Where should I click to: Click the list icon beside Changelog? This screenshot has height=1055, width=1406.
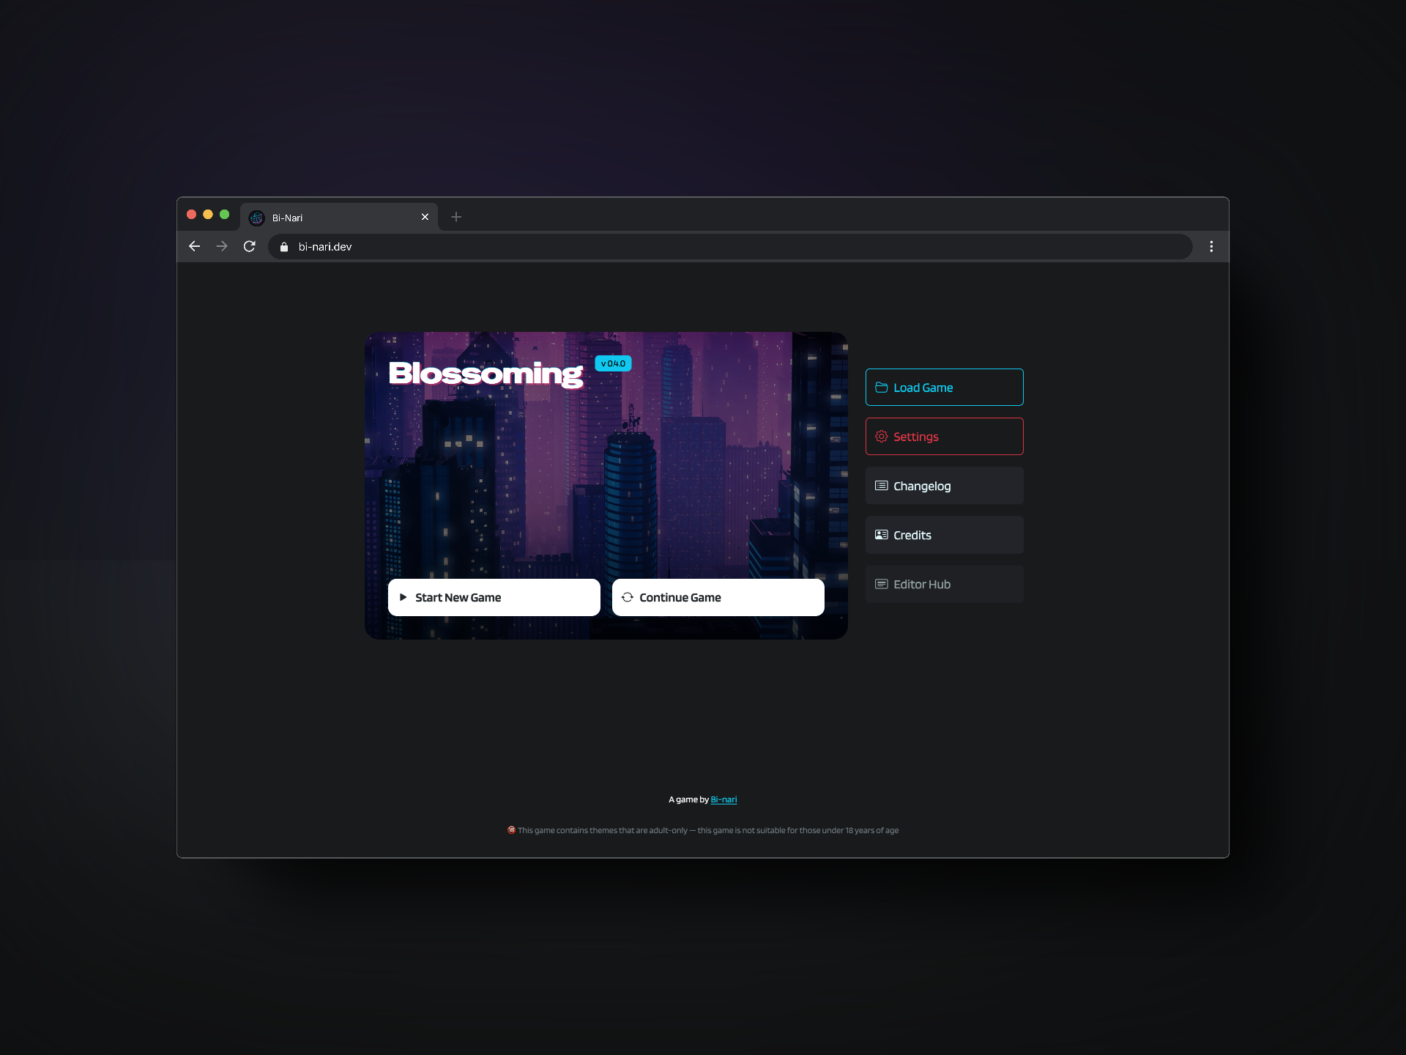[881, 486]
